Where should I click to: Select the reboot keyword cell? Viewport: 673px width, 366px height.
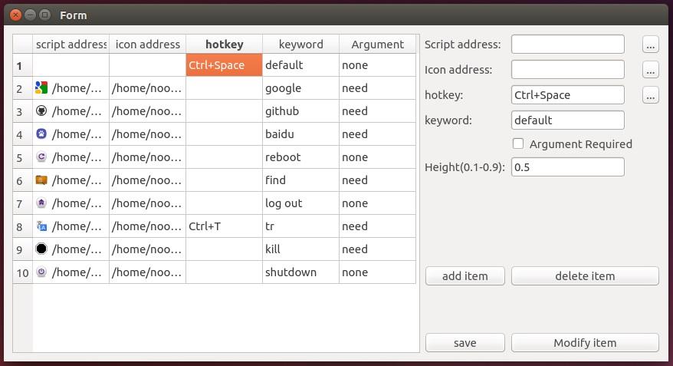[x=301, y=157]
